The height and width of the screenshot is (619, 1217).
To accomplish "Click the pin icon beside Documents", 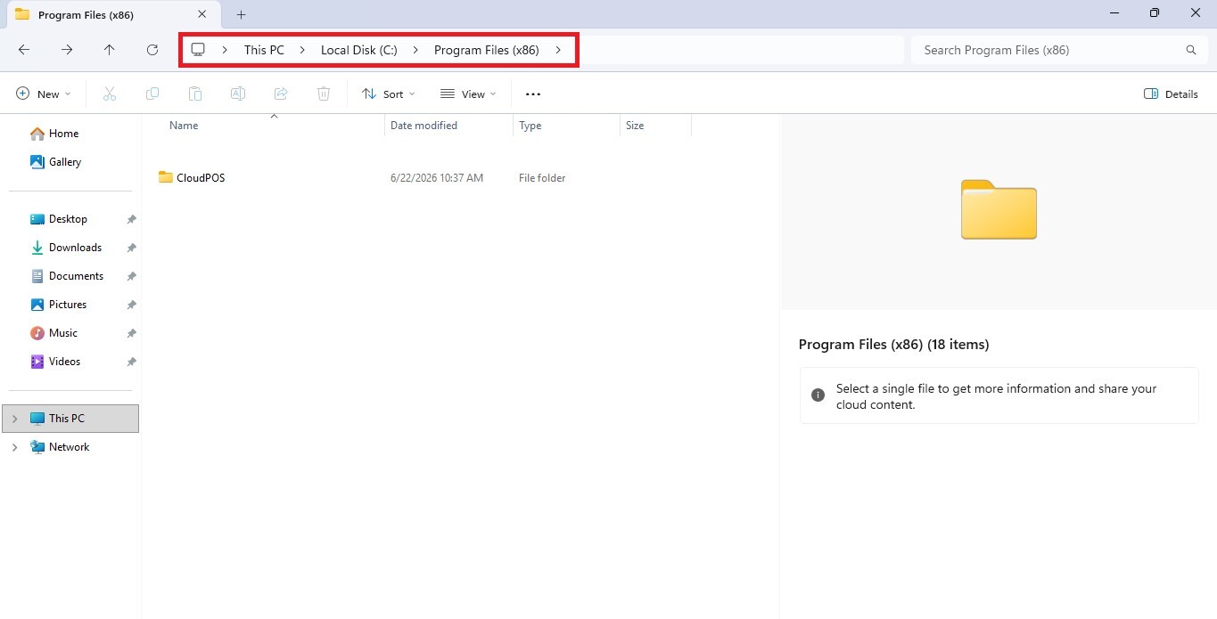I will [131, 276].
